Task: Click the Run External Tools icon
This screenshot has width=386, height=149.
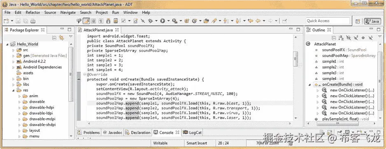Action: click(174, 21)
